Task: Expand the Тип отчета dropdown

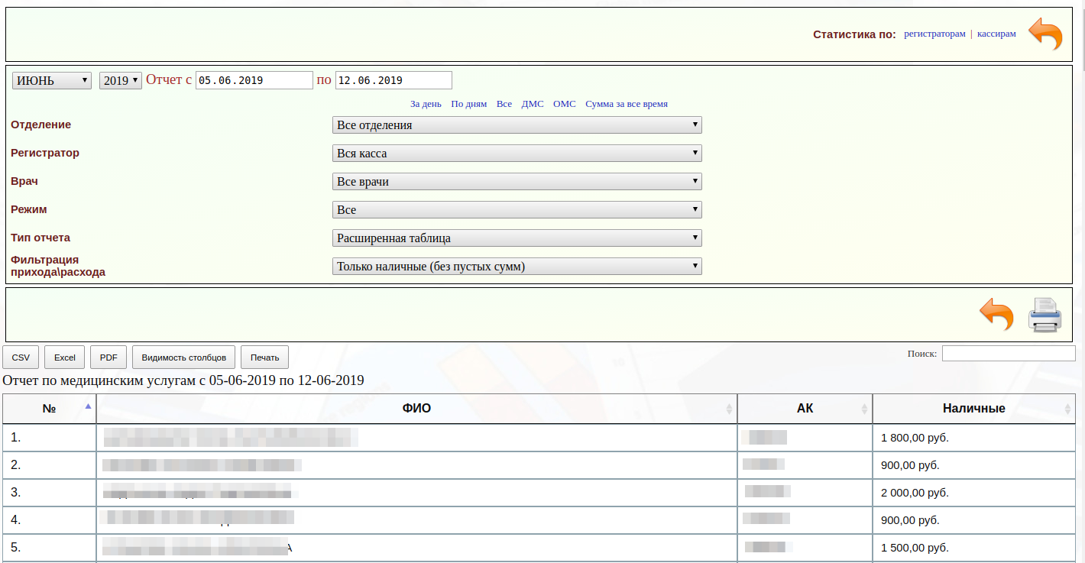Action: [x=517, y=238]
